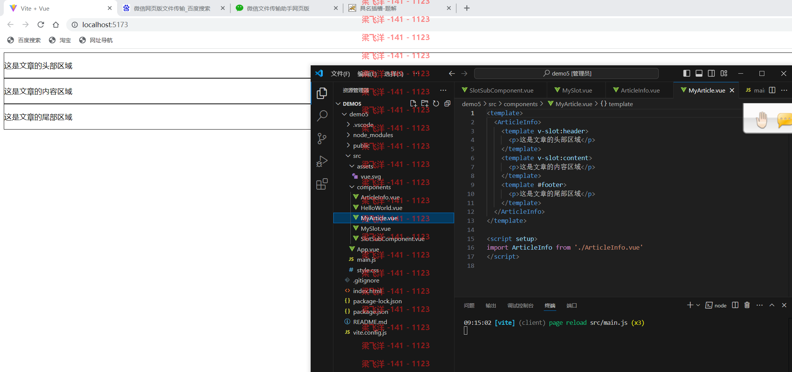This screenshot has height=372, width=792.
Task: Switch to ArticleInfo.vue editor tab
Action: pos(639,90)
